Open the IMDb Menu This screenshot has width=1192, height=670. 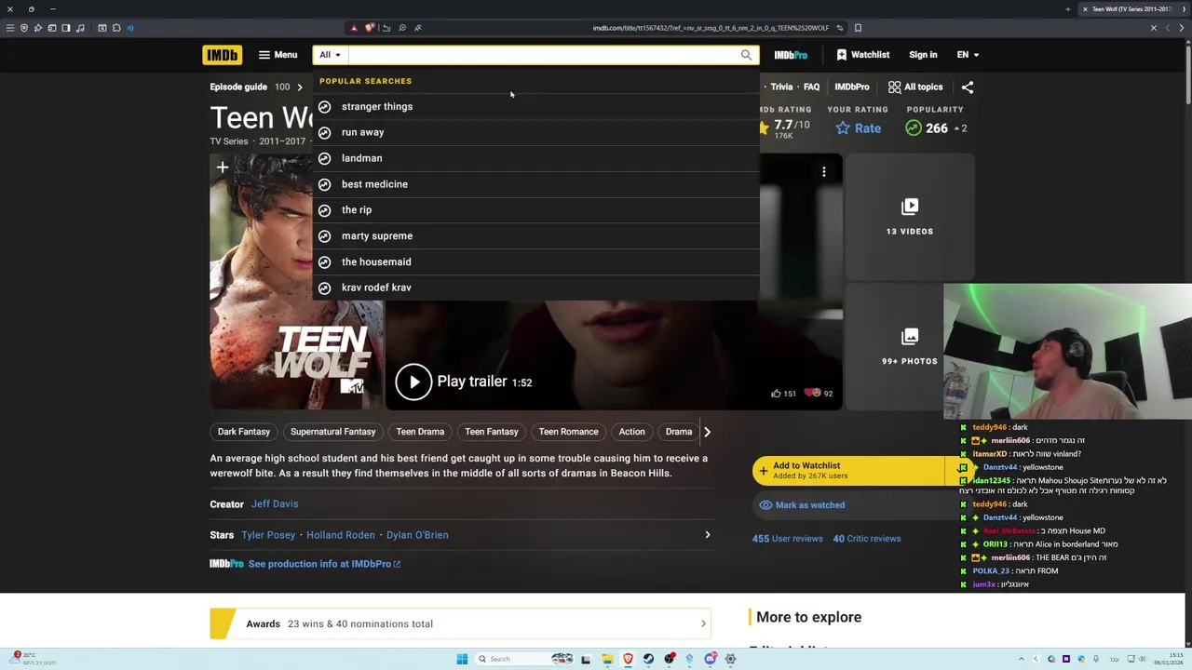pos(278,55)
